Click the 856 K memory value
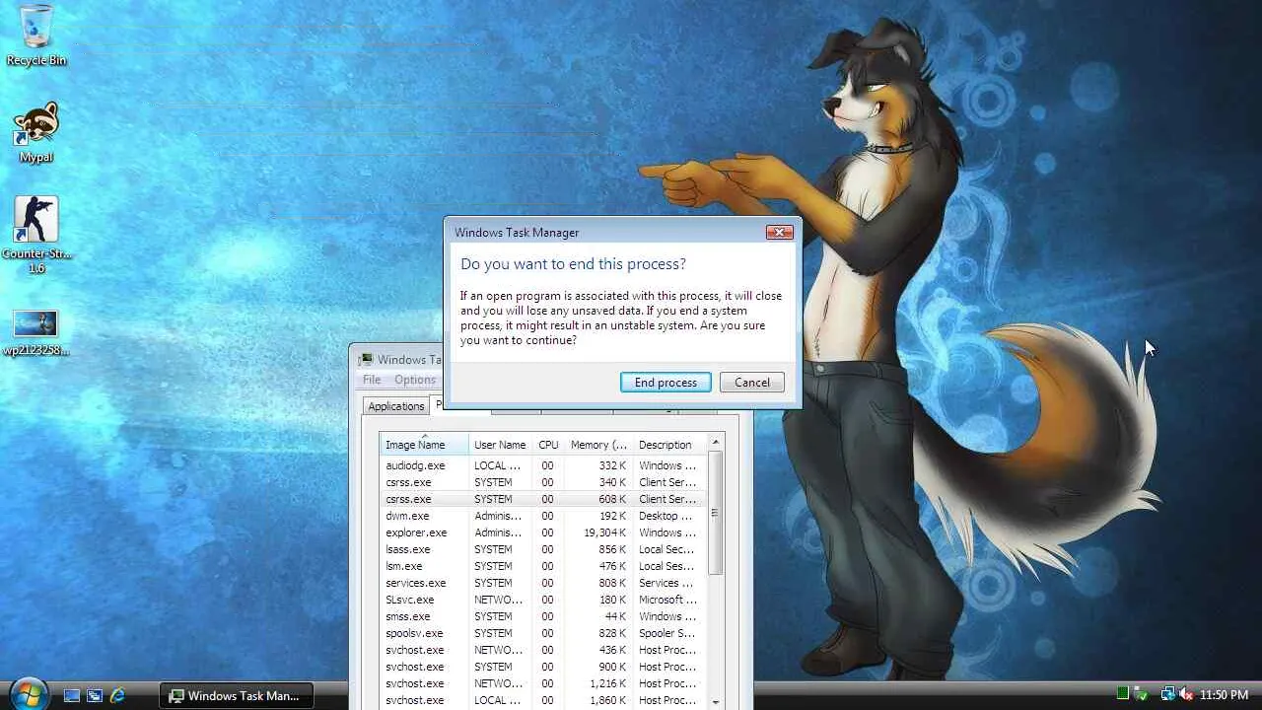Image resolution: width=1262 pixels, height=710 pixels. click(x=612, y=549)
